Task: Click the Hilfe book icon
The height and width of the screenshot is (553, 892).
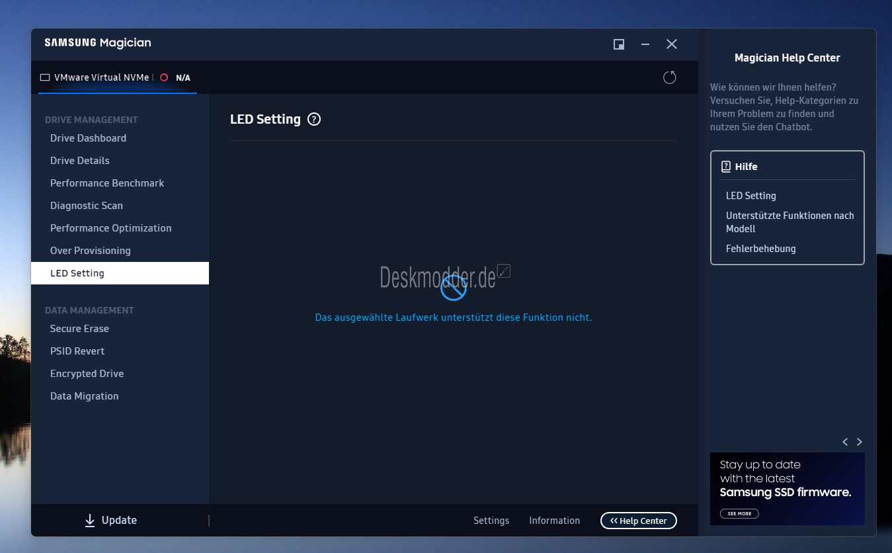Action: pyautogui.click(x=725, y=167)
